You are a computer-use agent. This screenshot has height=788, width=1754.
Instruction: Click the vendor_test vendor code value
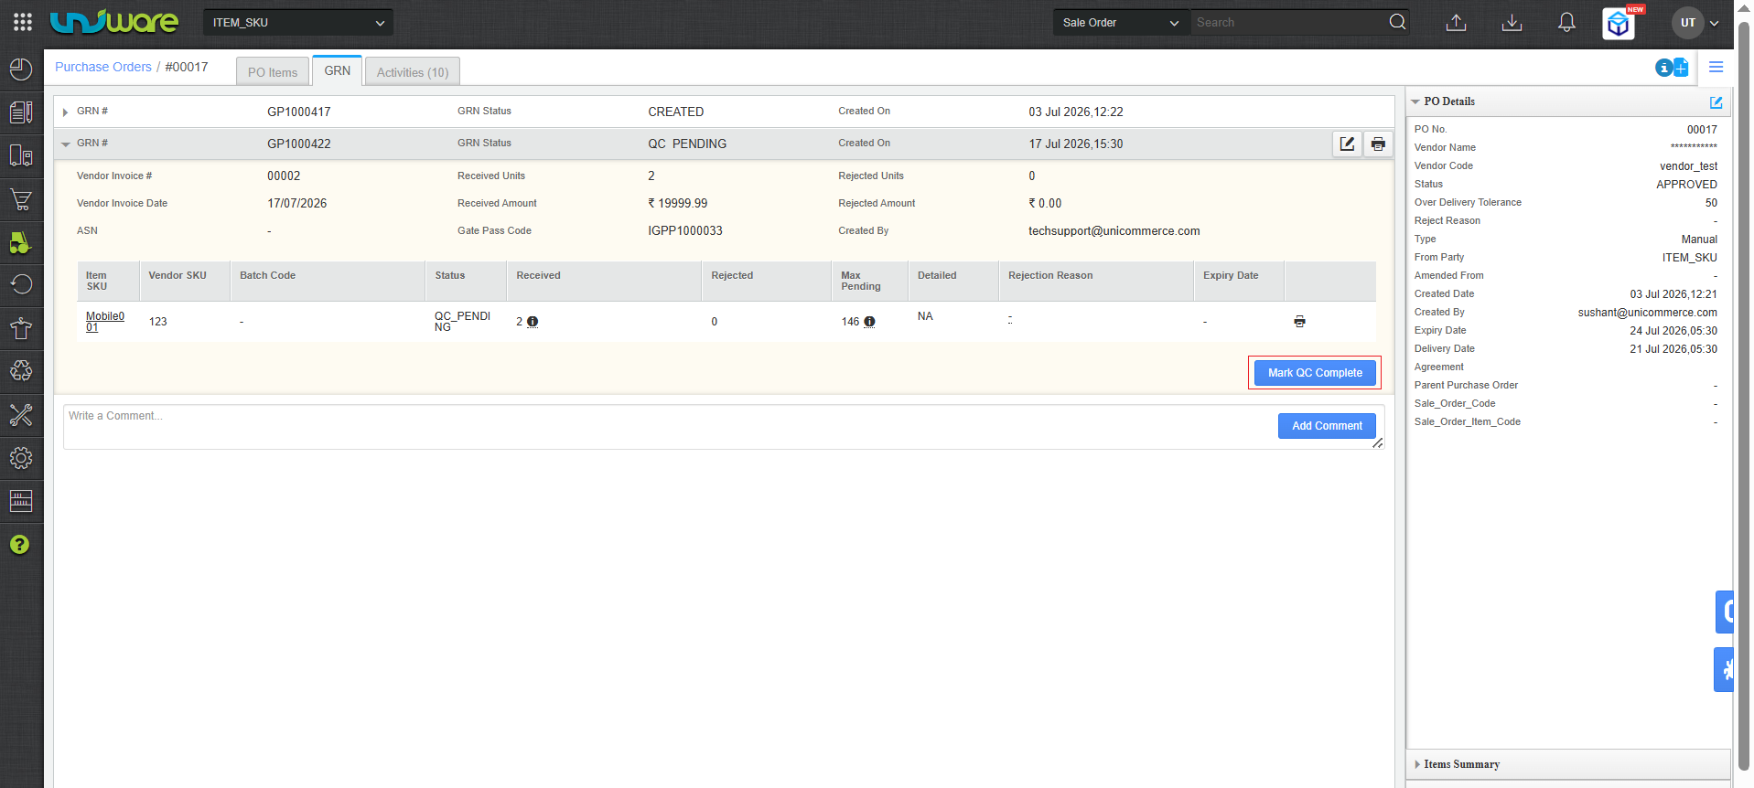point(1688,166)
